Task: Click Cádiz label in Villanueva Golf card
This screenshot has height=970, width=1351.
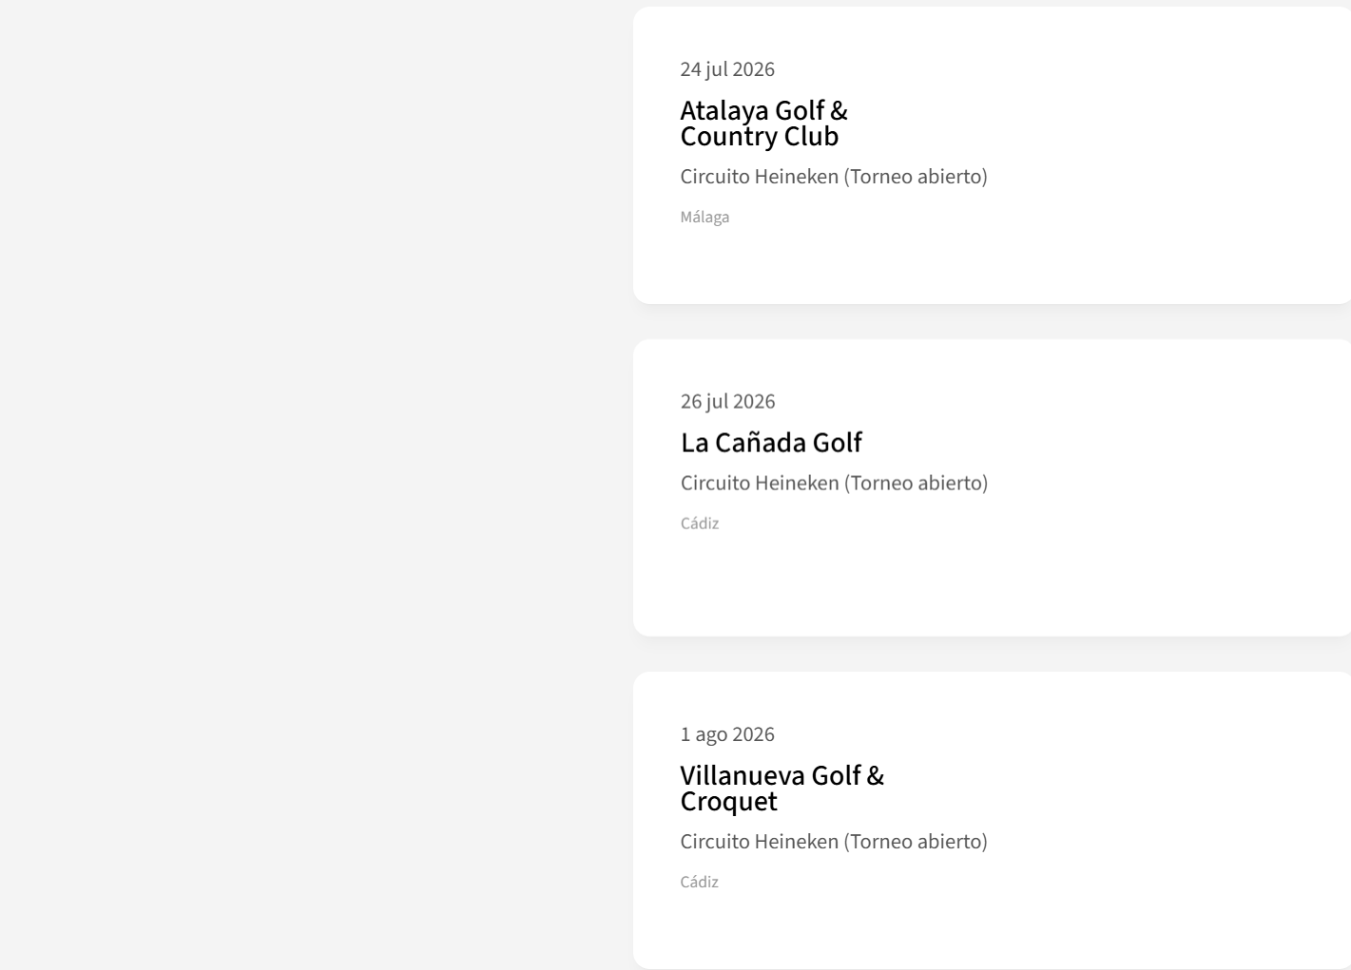Action: click(x=700, y=883)
